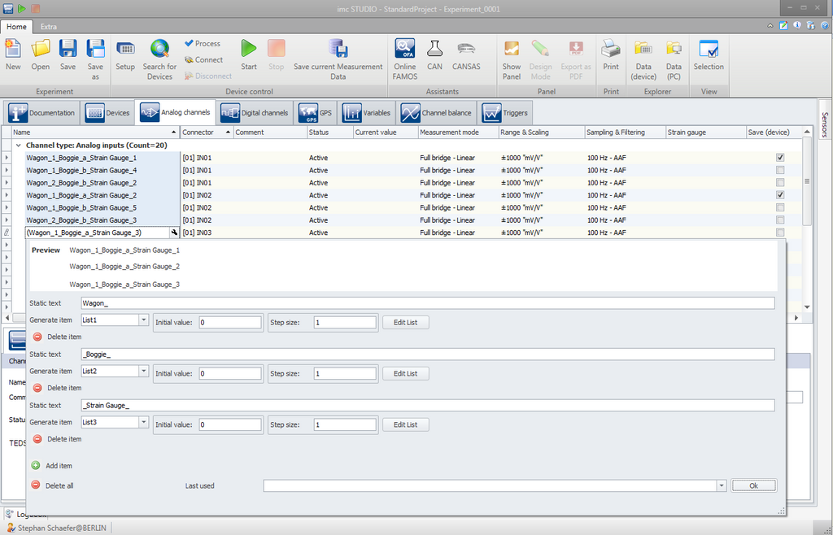Click the Static text field containing _Boggie_
The height and width of the screenshot is (535, 833).
427,354
